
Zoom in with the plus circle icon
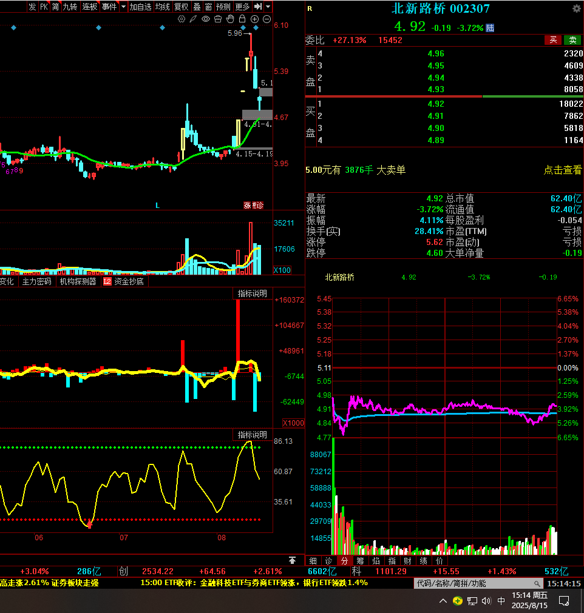[x=254, y=19]
